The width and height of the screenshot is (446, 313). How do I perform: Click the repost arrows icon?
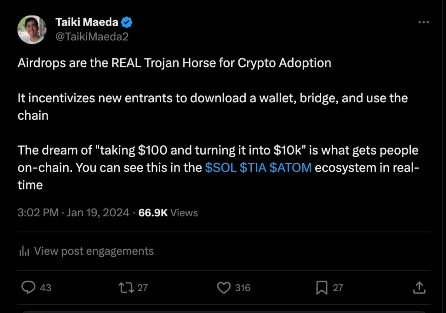click(125, 287)
